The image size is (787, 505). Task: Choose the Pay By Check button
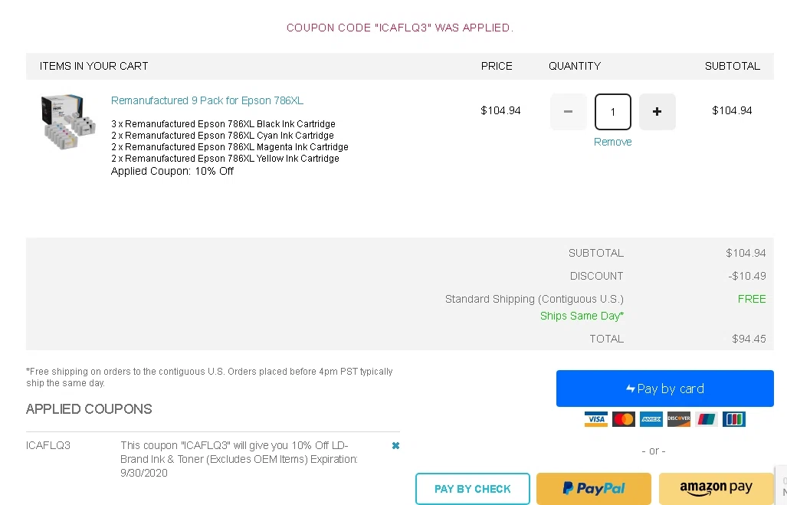tap(473, 489)
